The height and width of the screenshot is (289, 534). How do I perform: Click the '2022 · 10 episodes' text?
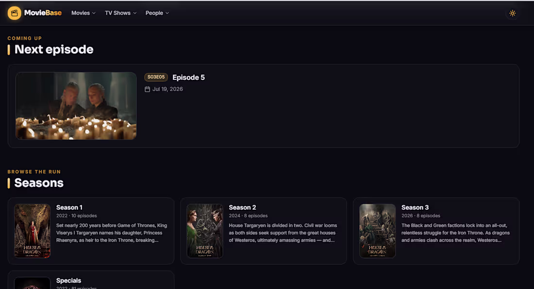pyautogui.click(x=77, y=215)
